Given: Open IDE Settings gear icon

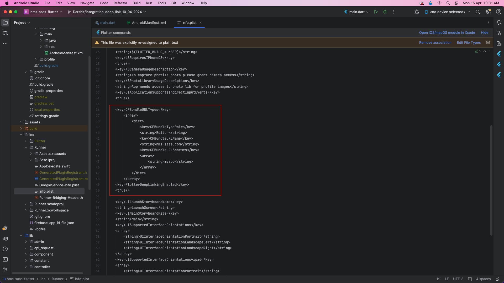Looking at the screenshot, I should point(488,12).
